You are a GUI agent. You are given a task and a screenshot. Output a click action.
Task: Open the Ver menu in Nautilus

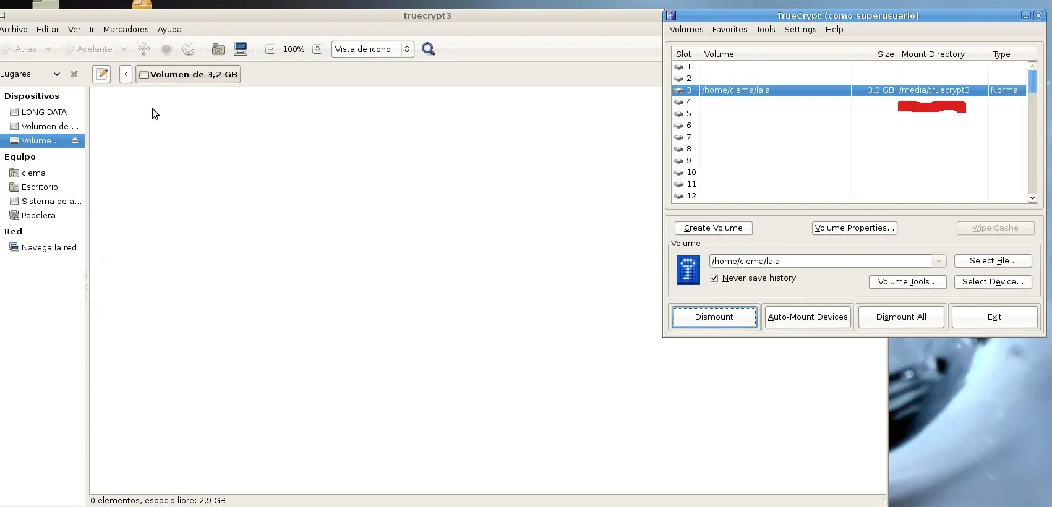coord(74,29)
